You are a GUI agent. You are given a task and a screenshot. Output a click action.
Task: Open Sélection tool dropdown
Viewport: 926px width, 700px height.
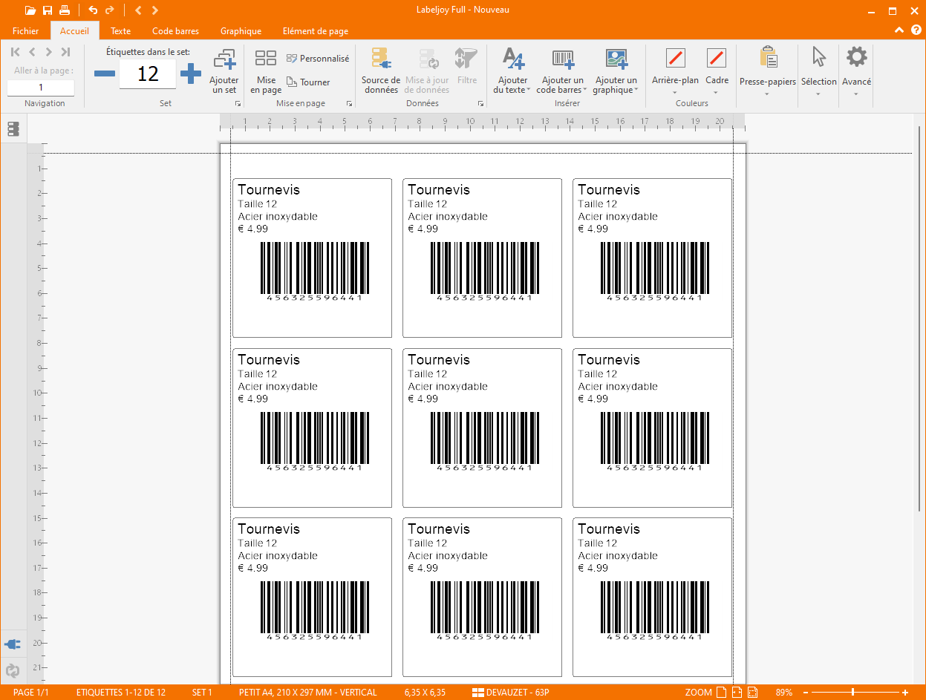click(818, 72)
